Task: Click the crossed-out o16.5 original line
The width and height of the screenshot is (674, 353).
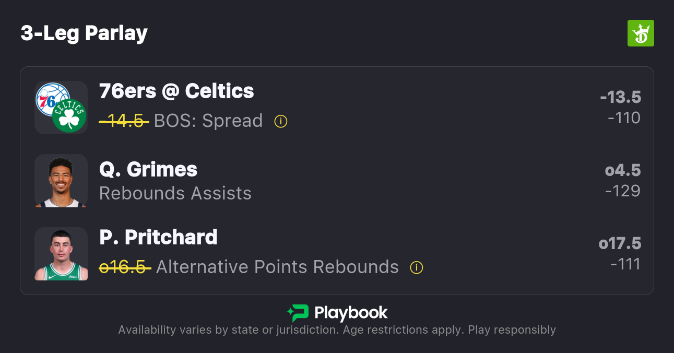Action: [x=125, y=267]
